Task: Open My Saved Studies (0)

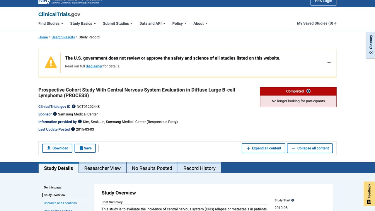Action: (317, 23)
